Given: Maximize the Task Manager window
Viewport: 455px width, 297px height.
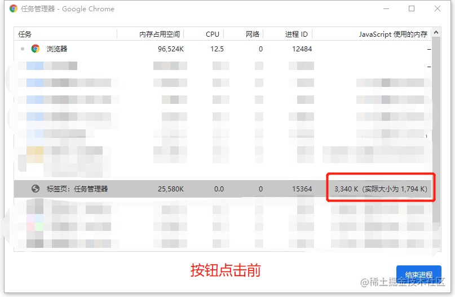Looking at the screenshot, I should click(412, 8).
